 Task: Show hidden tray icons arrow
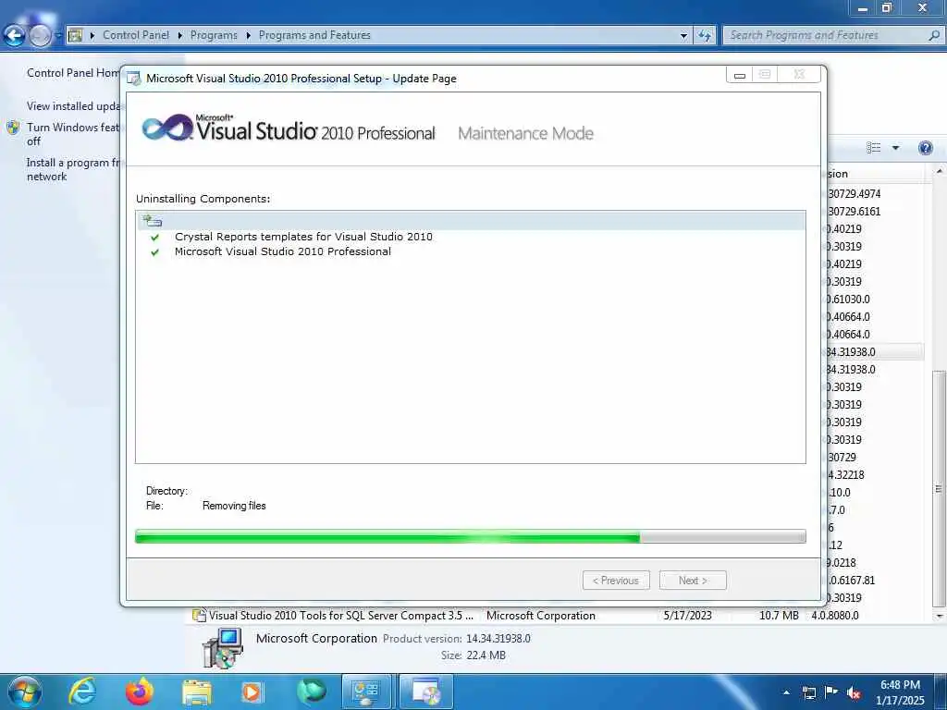click(786, 692)
